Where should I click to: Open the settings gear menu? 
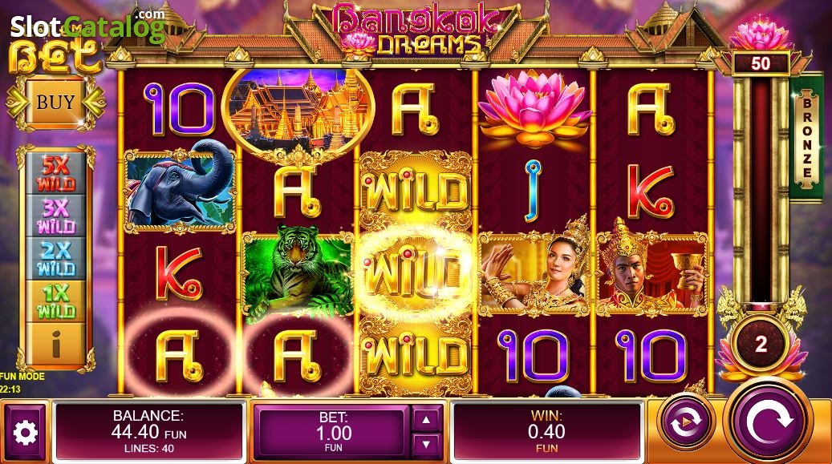click(x=25, y=432)
